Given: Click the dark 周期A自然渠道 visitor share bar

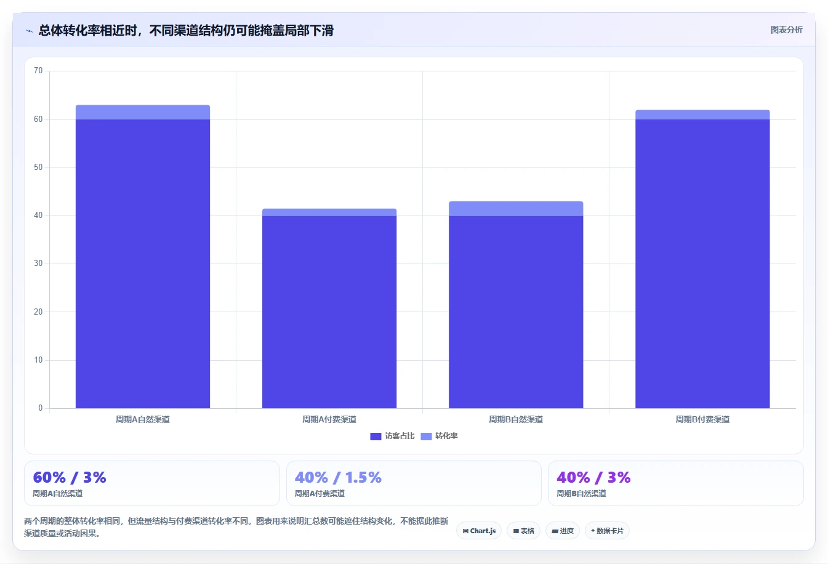Looking at the screenshot, I should [143, 264].
